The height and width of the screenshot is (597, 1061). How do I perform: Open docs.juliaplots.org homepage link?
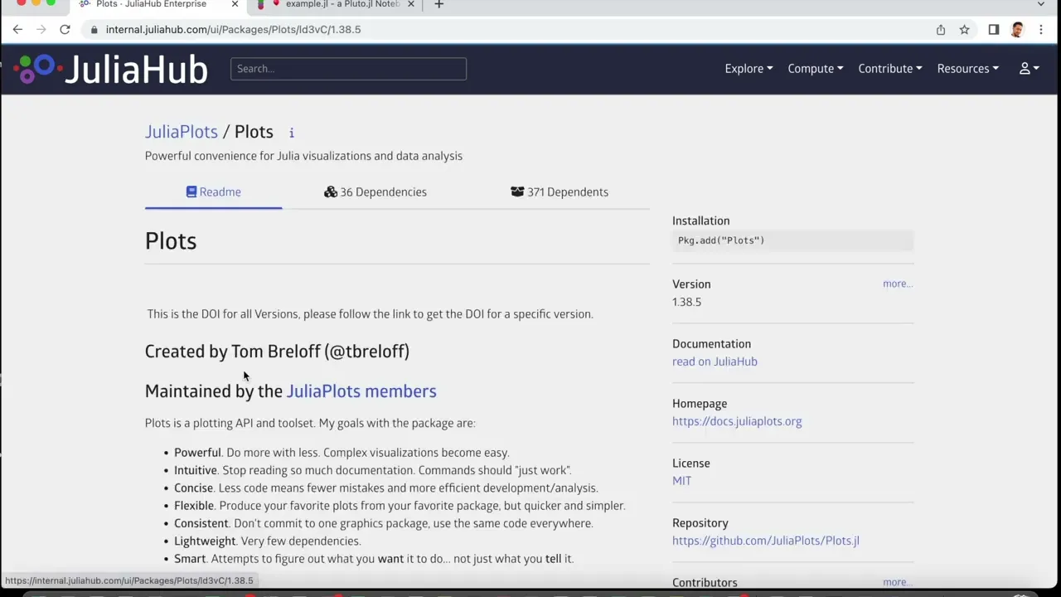[737, 421]
